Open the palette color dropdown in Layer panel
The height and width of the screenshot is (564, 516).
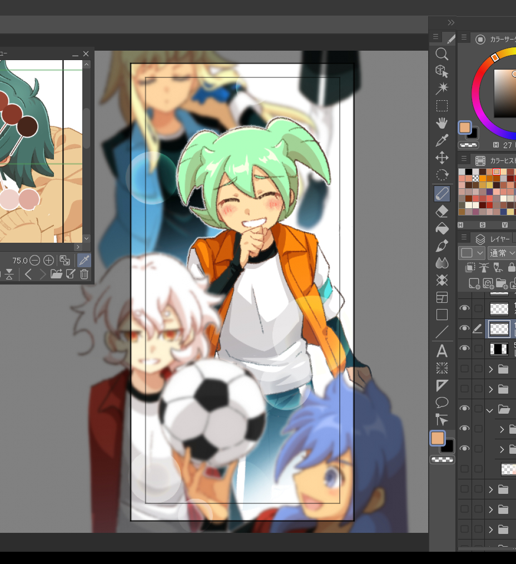(472, 253)
